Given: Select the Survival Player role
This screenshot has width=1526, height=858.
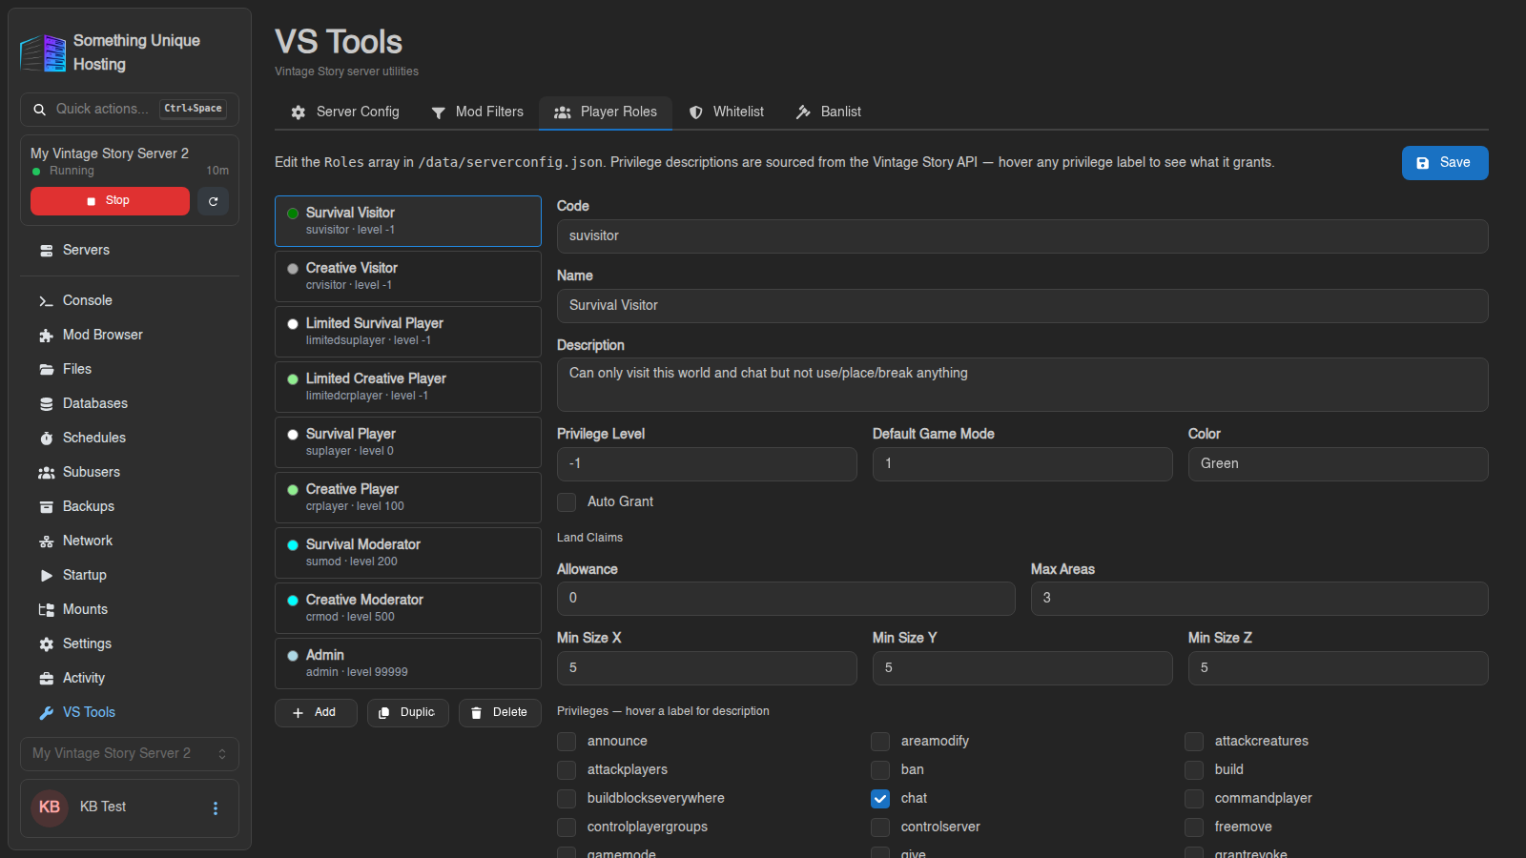Looking at the screenshot, I should [x=408, y=442].
